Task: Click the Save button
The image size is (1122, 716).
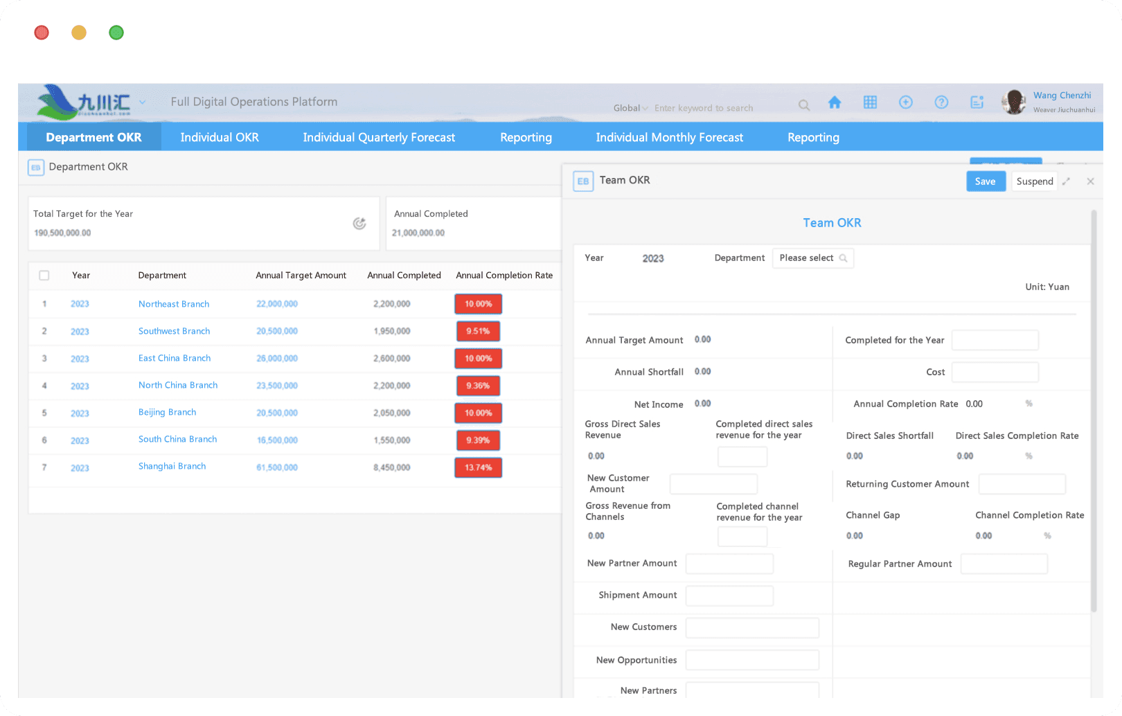Action: 986,181
